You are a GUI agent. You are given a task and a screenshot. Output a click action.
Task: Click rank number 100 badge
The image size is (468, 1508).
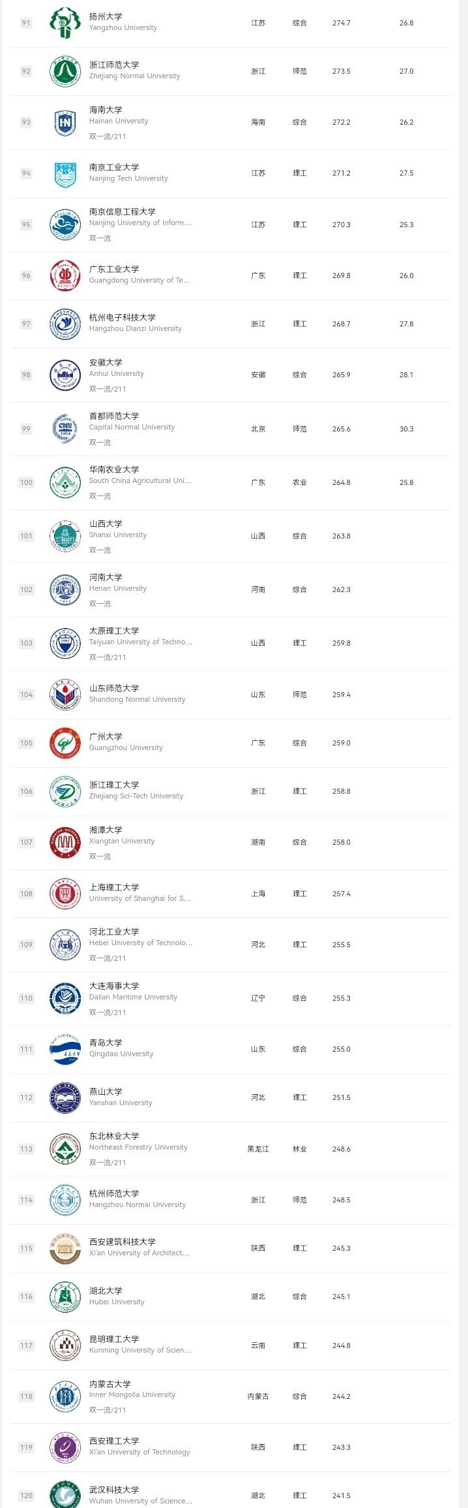[x=26, y=482]
